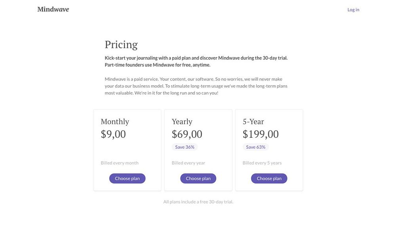Select the Monthly plan title

[115, 121]
